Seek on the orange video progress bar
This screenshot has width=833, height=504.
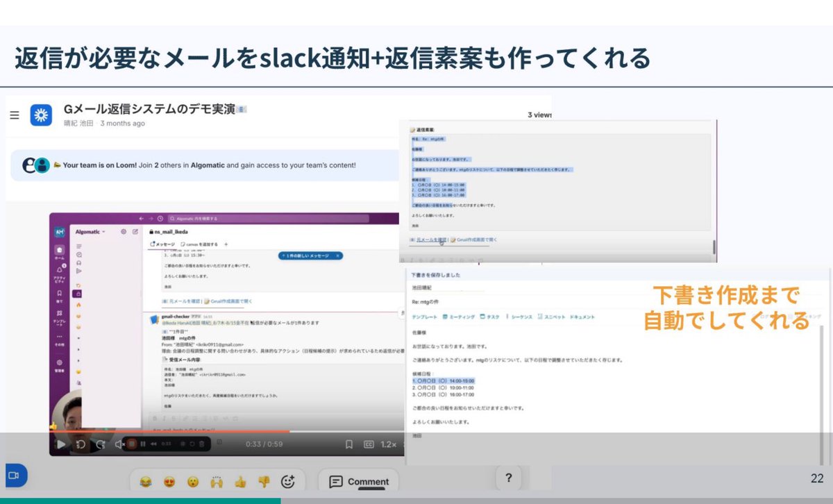[169, 431]
